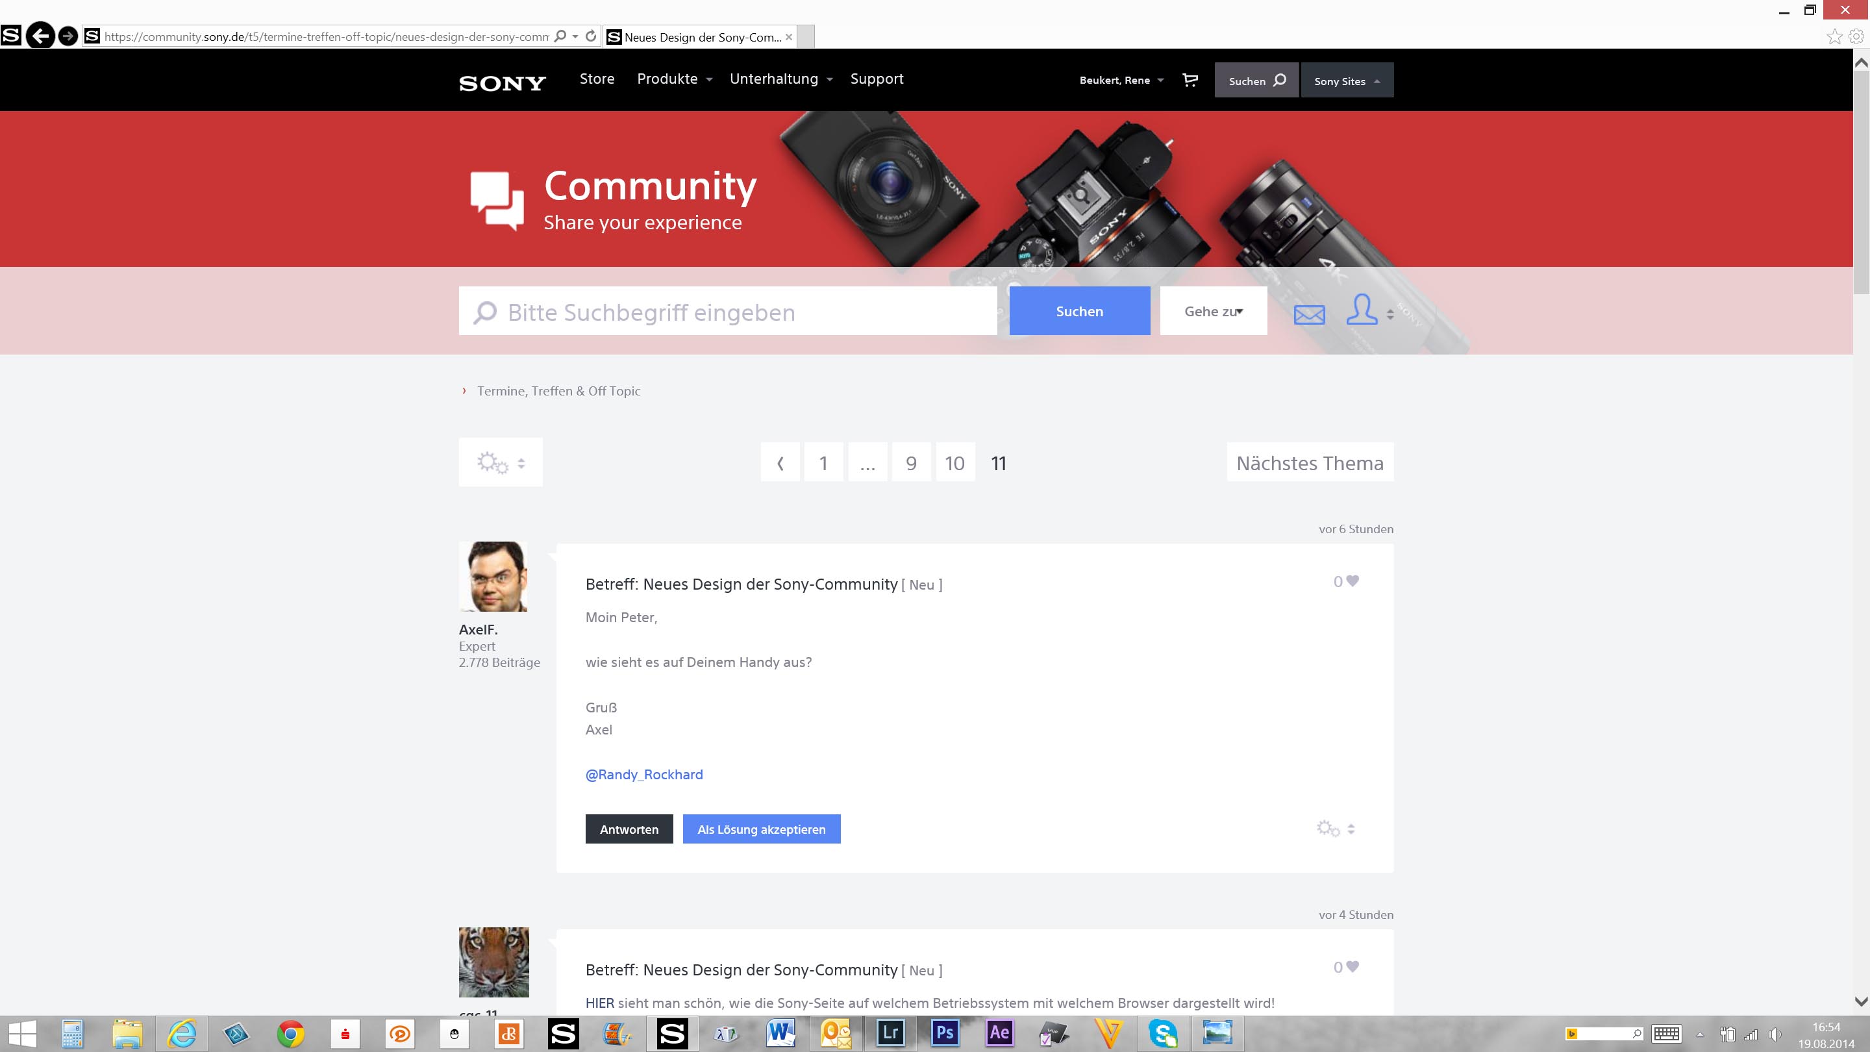
Task: Open the @Randy_Rockhard mention link
Action: click(x=644, y=775)
